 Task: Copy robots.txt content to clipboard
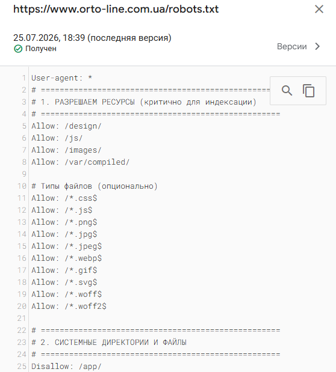click(x=308, y=91)
